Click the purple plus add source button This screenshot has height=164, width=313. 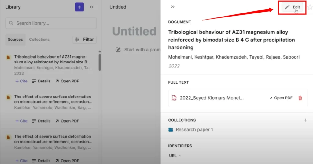79,7
